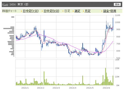The width and height of the screenshot is (124, 93).
Task: Open the 日中足(1分) intraday chart
Action: coord(31,11)
